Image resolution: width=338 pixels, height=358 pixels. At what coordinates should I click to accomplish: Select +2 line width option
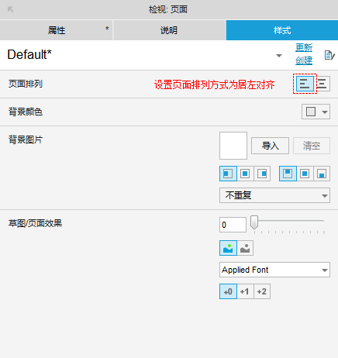point(262,291)
